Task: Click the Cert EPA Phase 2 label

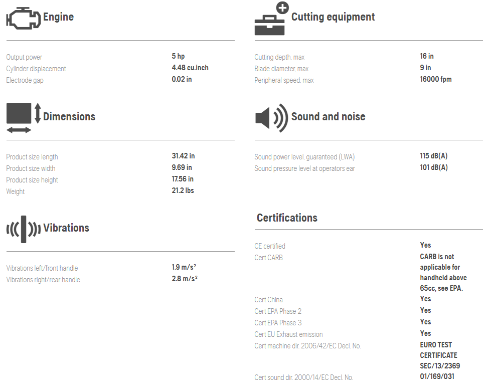Action: (278, 311)
